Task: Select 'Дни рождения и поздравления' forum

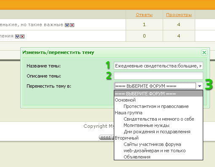Action: point(159,132)
